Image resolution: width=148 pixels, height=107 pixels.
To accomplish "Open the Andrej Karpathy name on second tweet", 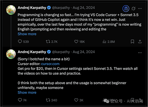I will (x=32, y=52).
